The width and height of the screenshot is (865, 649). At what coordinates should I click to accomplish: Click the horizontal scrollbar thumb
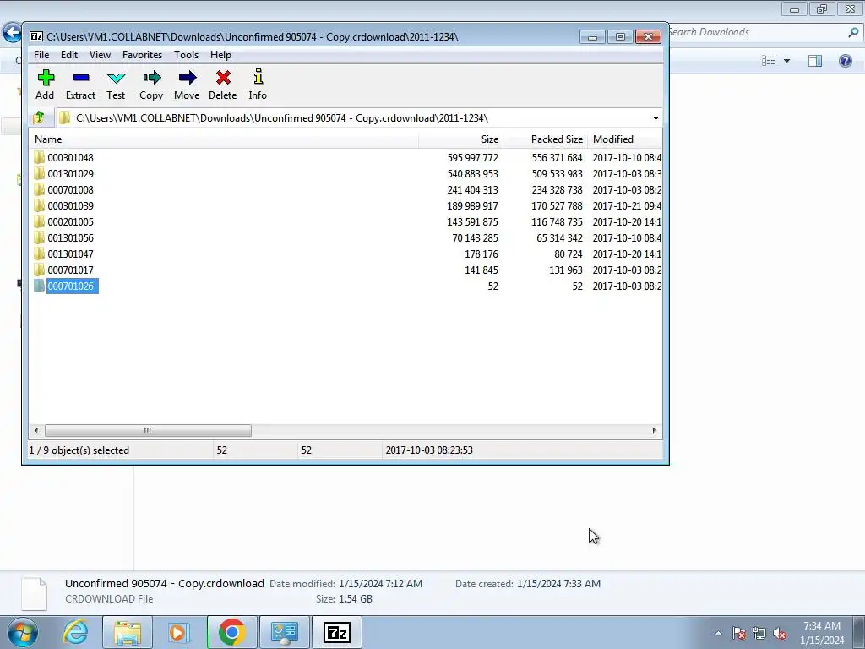point(148,430)
